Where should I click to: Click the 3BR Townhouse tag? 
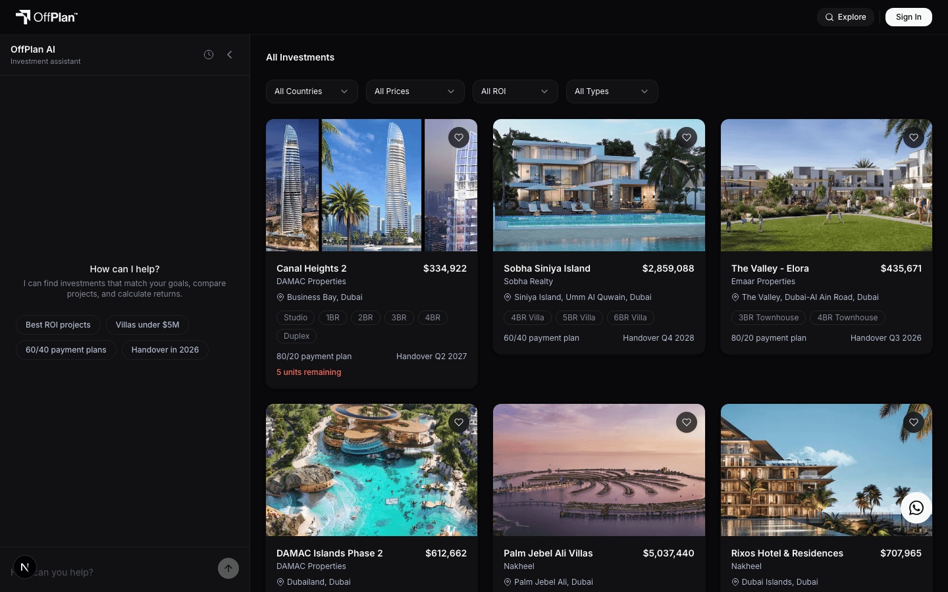pos(768,318)
